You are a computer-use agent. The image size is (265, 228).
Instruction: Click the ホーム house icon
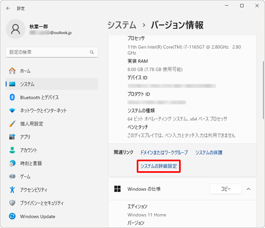pyautogui.click(x=12, y=71)
